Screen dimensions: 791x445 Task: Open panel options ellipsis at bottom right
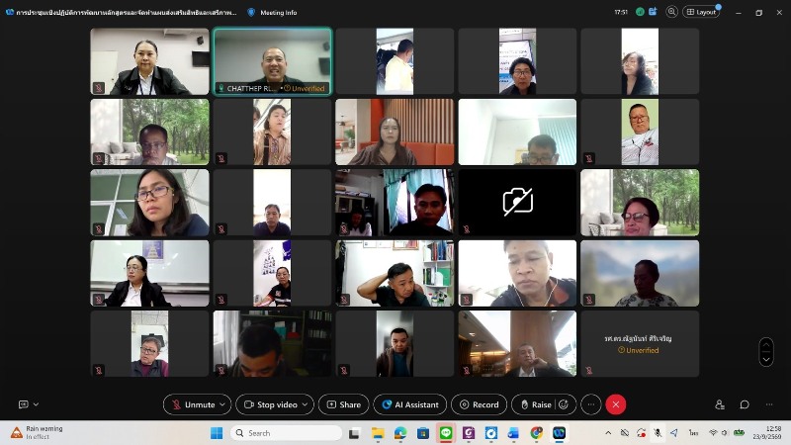[769, 404]
